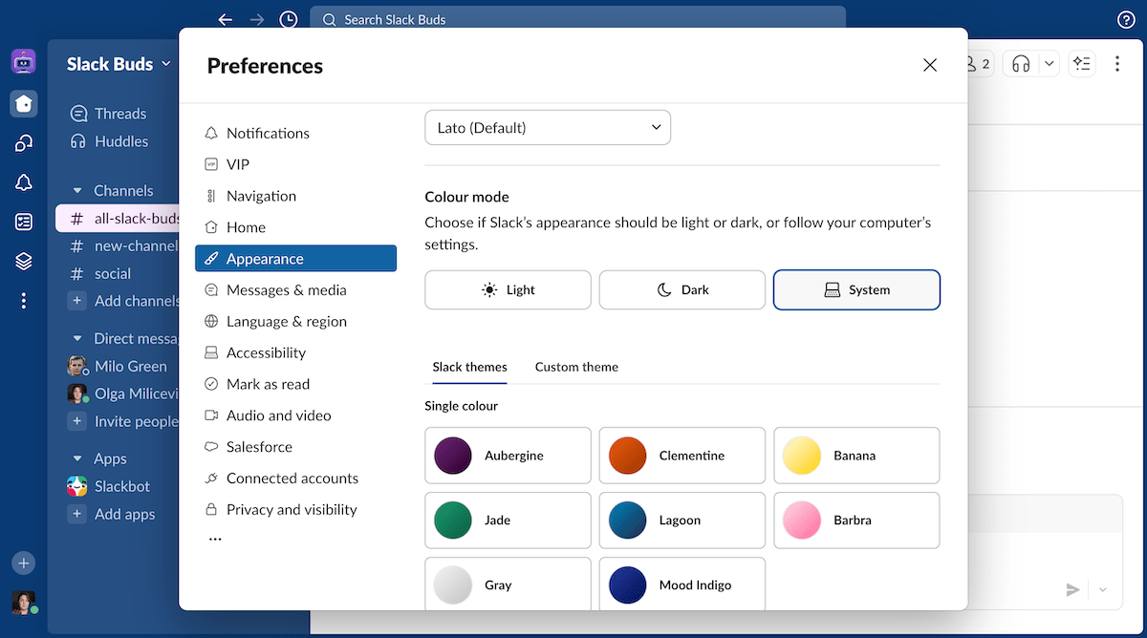Close the Preferences dialog
Viewport: 1147px width, 638px height.
[930, 65]
